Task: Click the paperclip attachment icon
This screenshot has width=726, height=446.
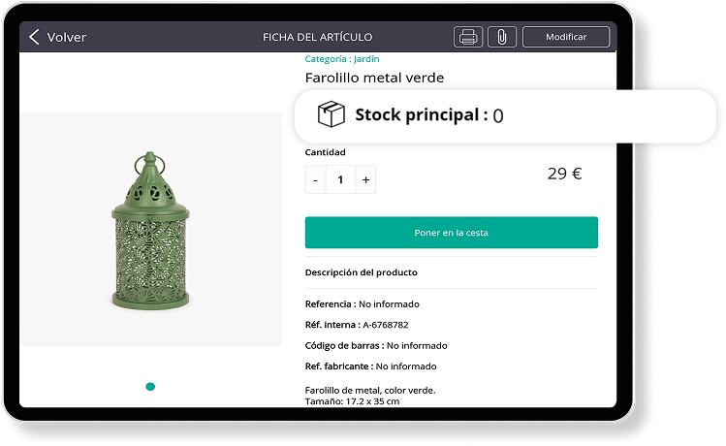Action: click(501, 38)
